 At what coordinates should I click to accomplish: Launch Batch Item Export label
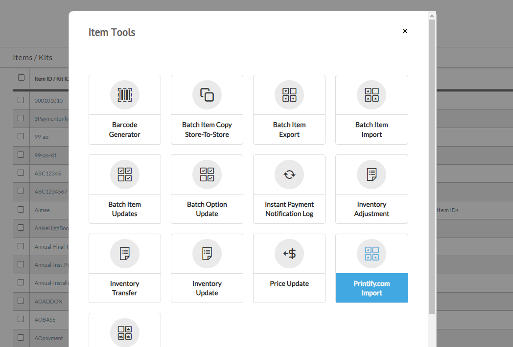289,130
